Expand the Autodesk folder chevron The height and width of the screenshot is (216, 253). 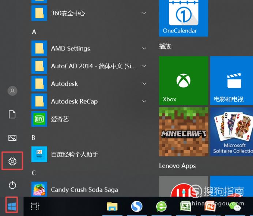[x=144, y=84]
